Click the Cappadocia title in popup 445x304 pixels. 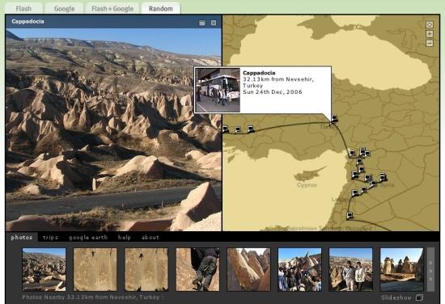[259, 73]
